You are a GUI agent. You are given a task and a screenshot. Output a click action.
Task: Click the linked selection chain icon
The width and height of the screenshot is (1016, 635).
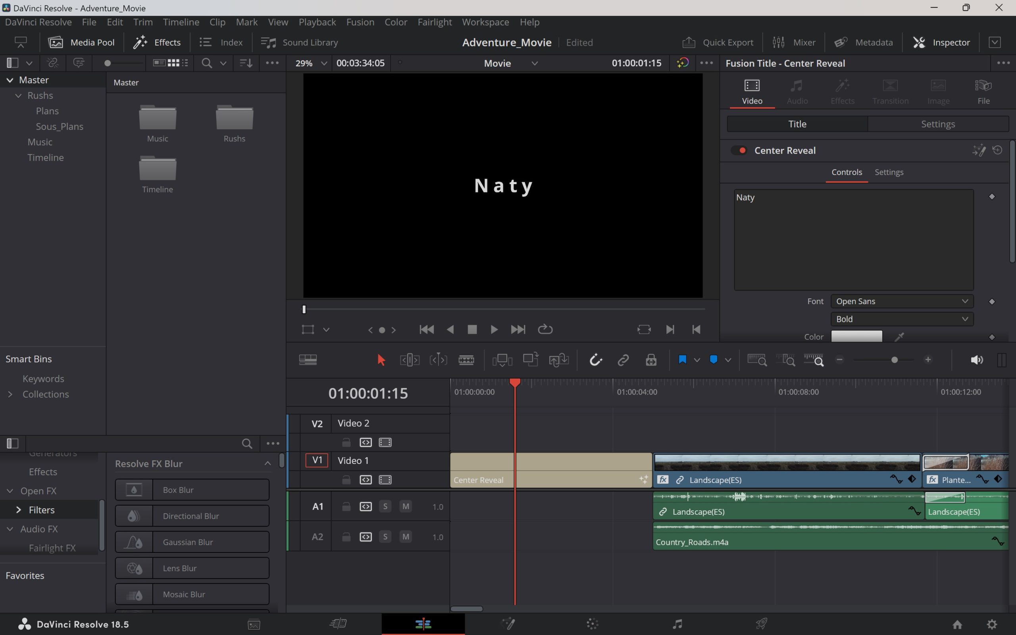(623, 360)
